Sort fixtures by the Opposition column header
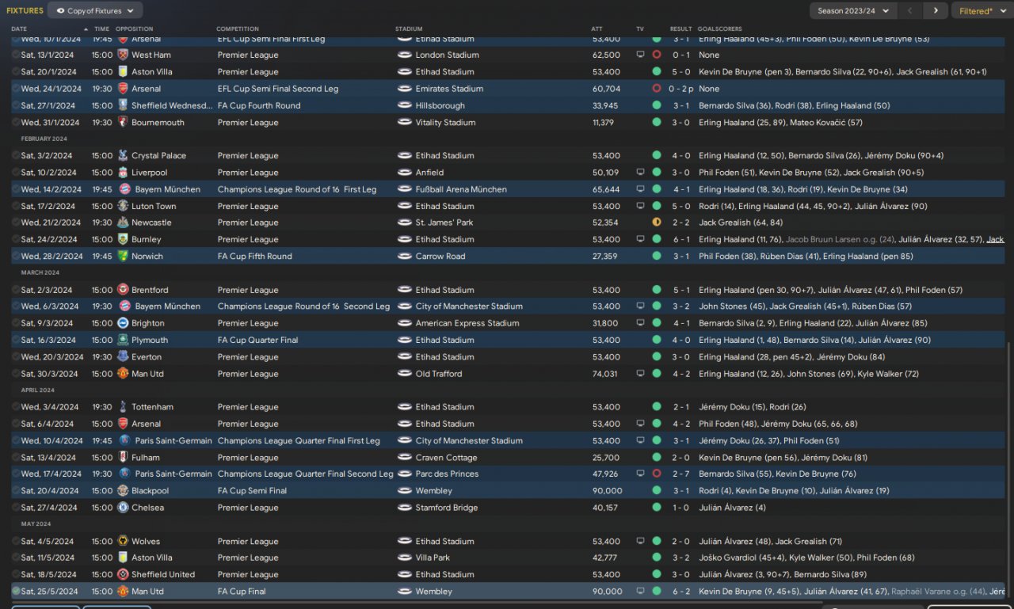Viewport: 1014px width, 609px height. pos(134,29)
